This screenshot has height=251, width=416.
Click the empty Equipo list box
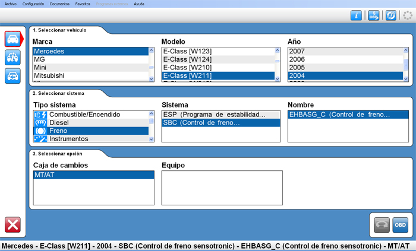coord(222,188)
